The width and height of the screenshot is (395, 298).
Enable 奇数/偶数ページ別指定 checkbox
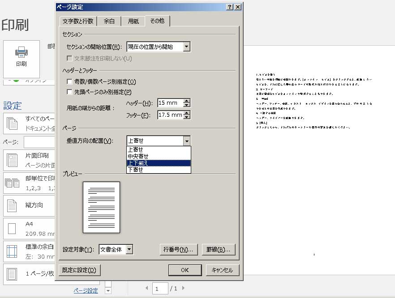pos(69,82)
